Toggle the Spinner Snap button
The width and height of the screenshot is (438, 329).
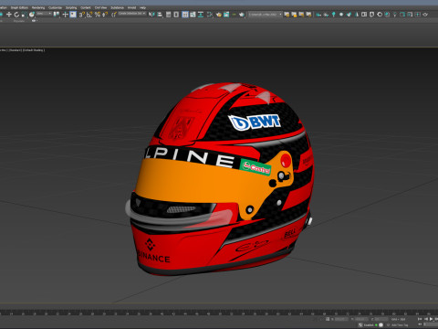(105, 15)
